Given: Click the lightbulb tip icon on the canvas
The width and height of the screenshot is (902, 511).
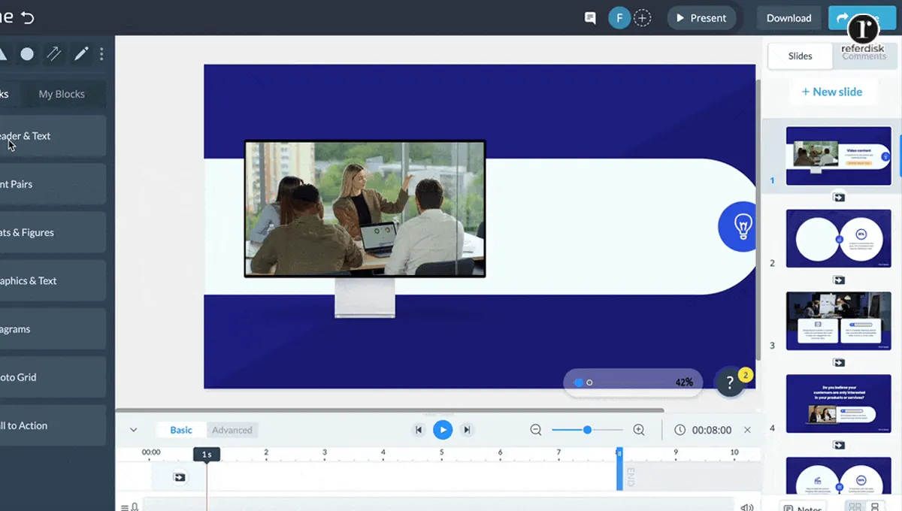Looking at the screenshot, I should pyautogui.click(x=738, y=226).
